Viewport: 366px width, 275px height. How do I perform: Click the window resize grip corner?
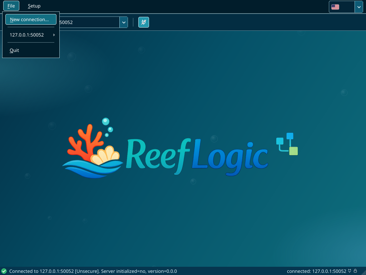click(x=363, y=272)
